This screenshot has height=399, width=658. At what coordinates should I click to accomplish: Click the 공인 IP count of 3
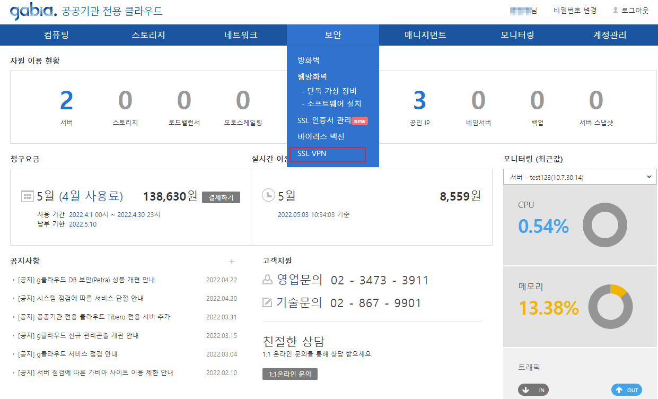pos(419,100)
